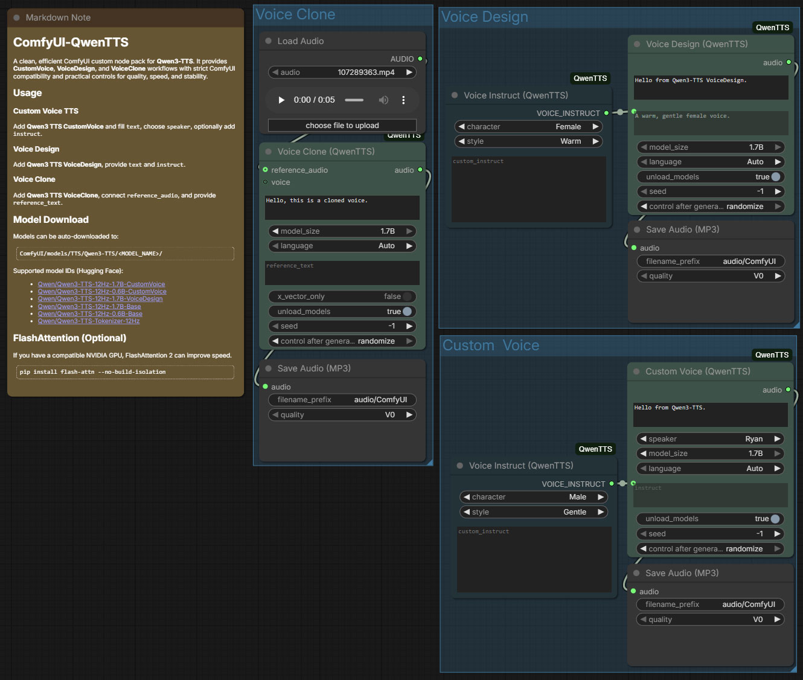The image size is (803, 680).
Task: Collapse Save Audio node in Custom Voice group
Action: click(636, 573)
